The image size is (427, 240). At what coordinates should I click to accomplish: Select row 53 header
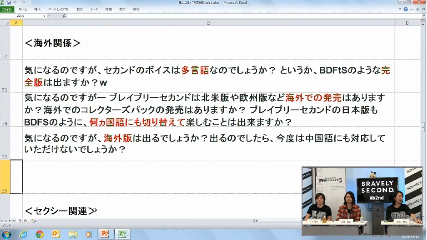click(5, 76)
